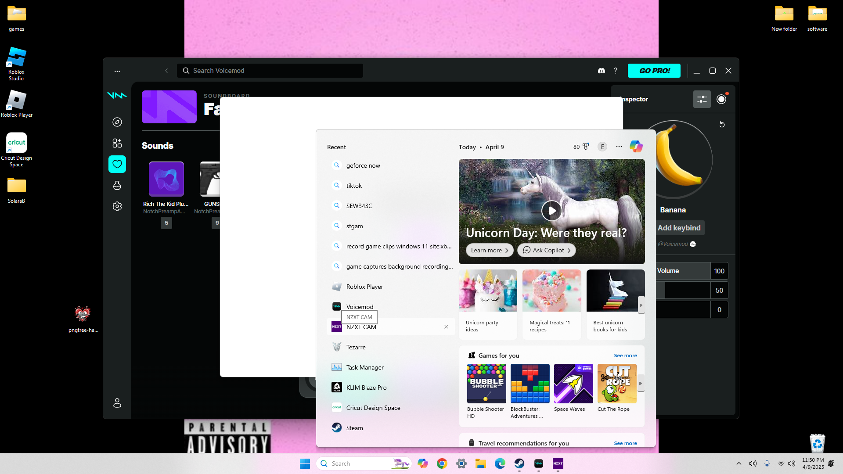
Task: Expand next unicorn cards arrow
Action: pos(641,305)
